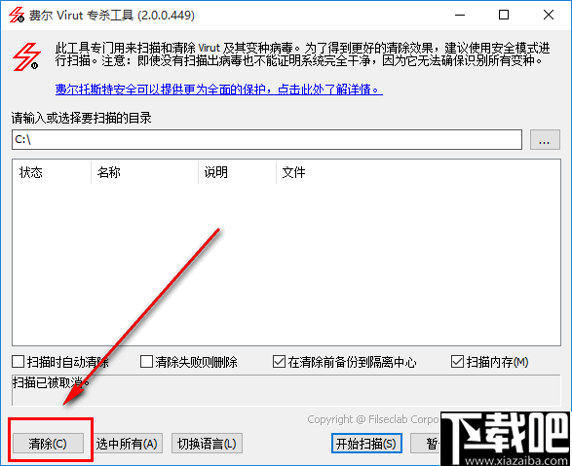The height and width of the screenshot is (466, 572).
Task: Close the Virut tool window
Action: 549,15
